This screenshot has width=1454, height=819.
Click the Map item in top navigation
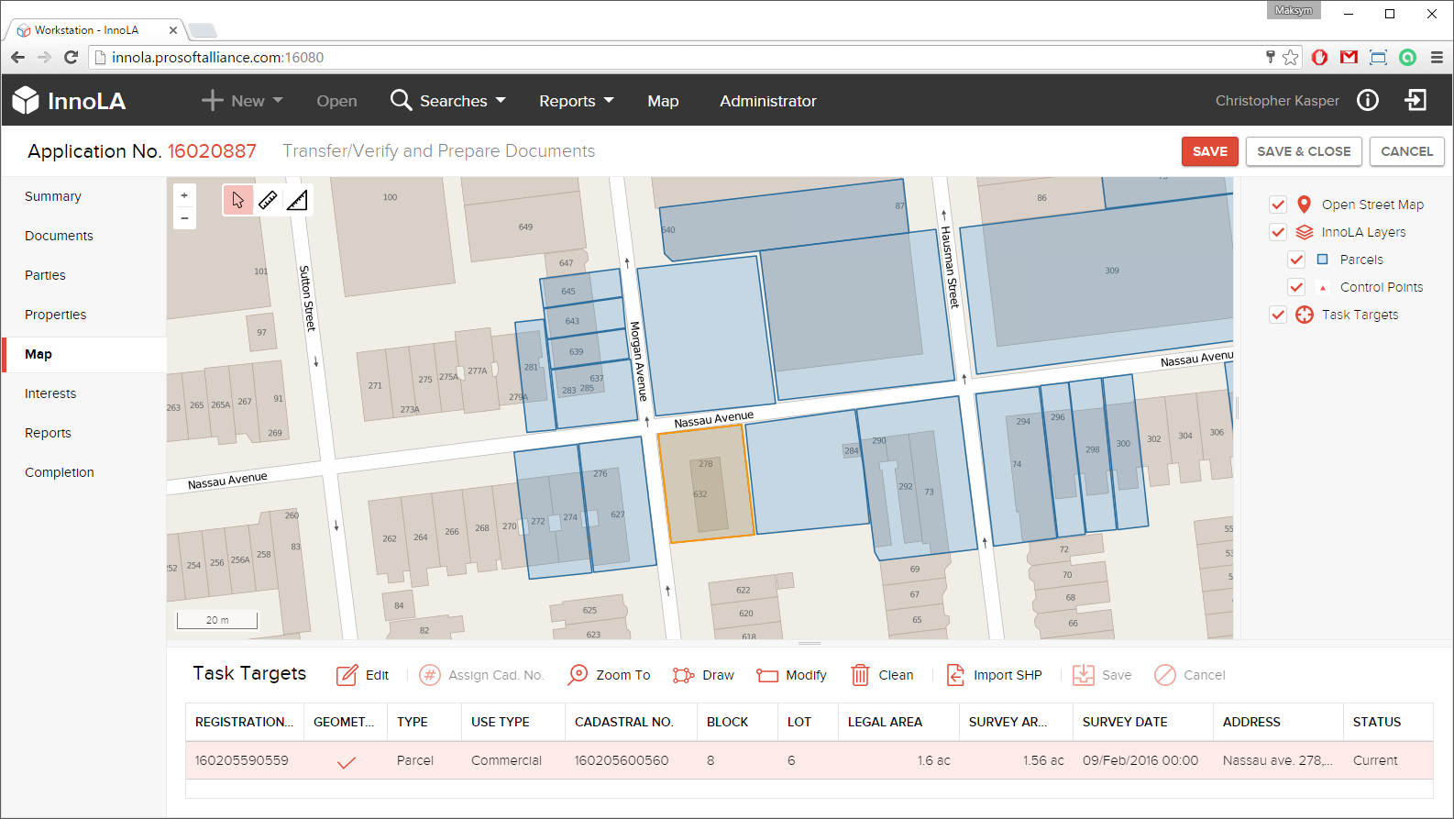point(663,101)
